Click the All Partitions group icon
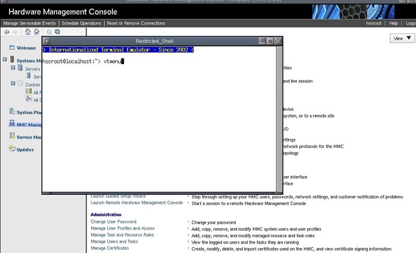 [x=29, y=91]
